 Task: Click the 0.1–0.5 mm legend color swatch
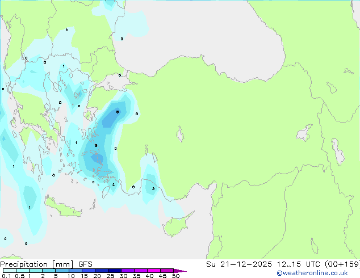click(10, 271)
